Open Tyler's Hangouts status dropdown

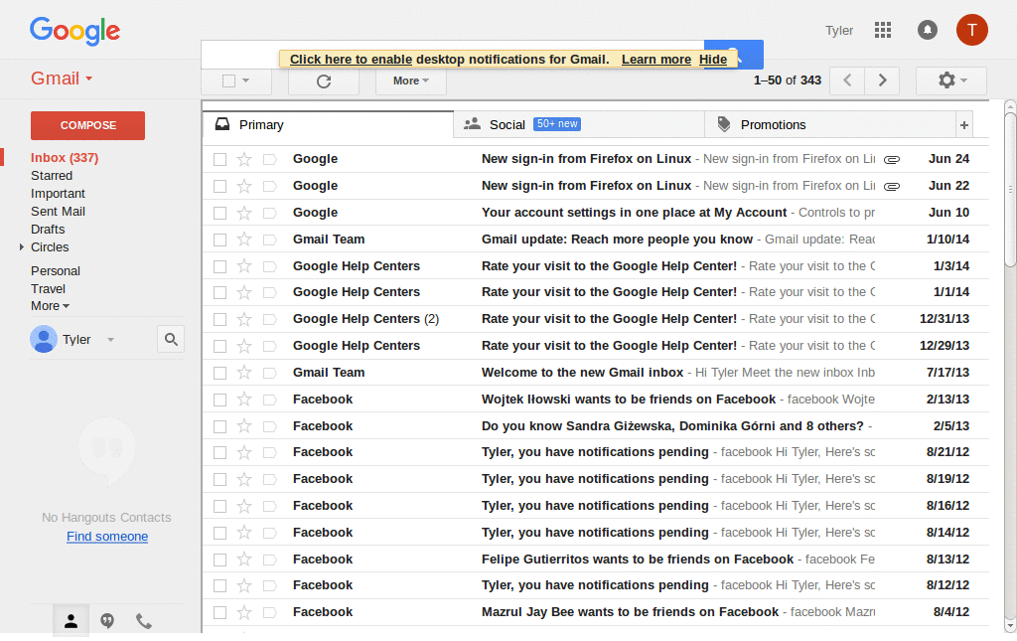(x=110, y=339)
